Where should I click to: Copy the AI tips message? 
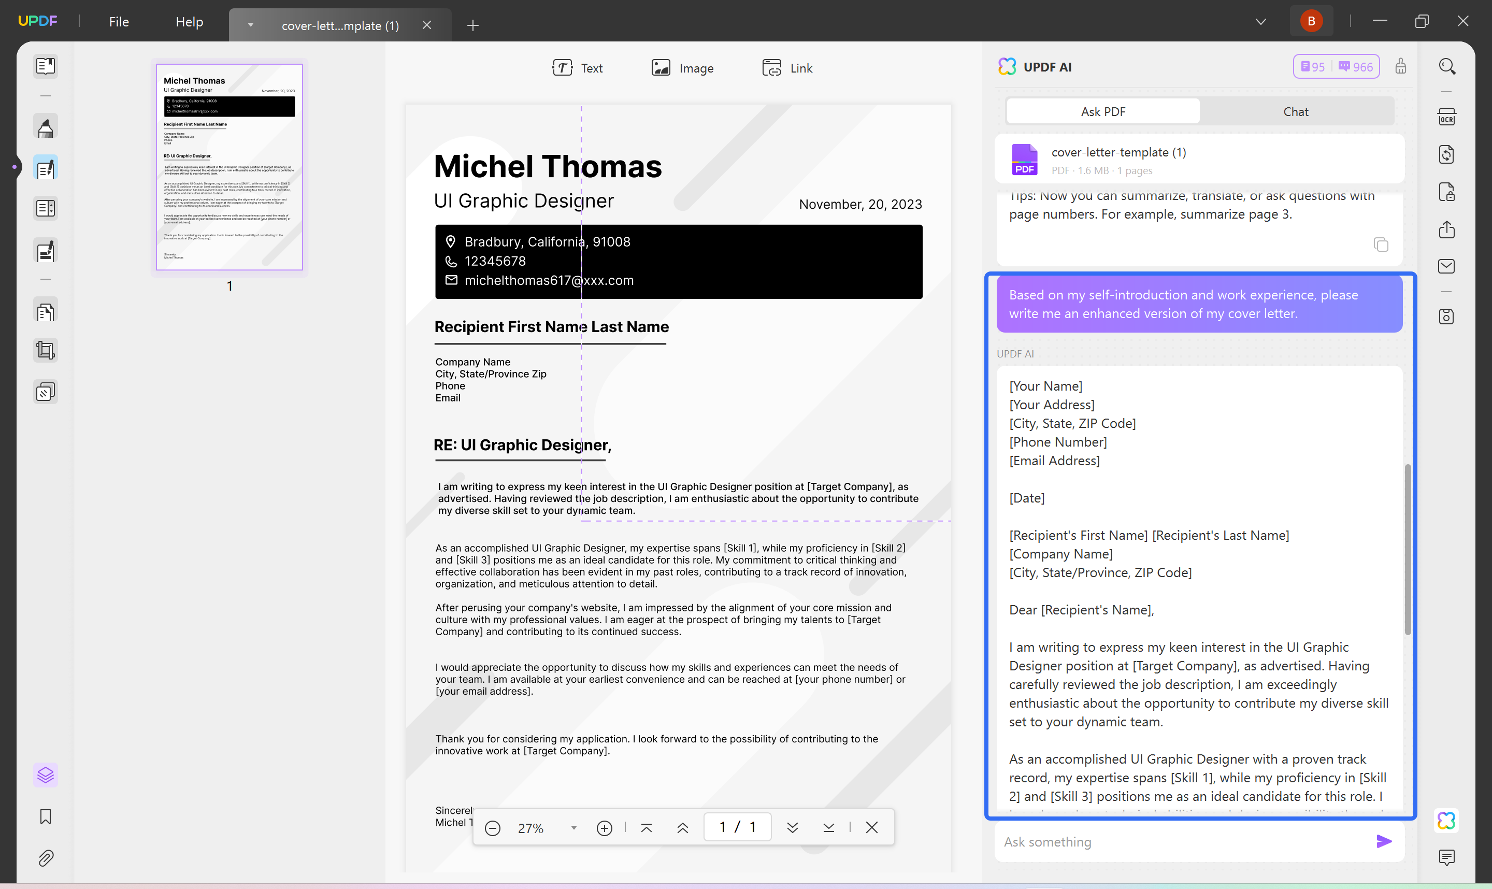coord(1381,245)
